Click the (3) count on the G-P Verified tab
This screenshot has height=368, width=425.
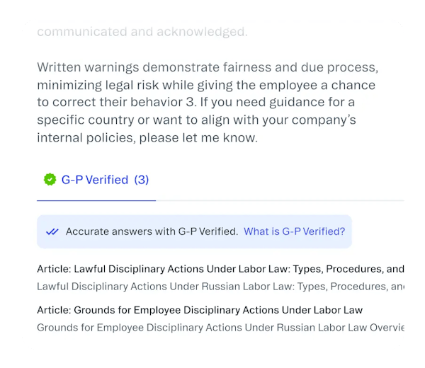pos(142,180)
